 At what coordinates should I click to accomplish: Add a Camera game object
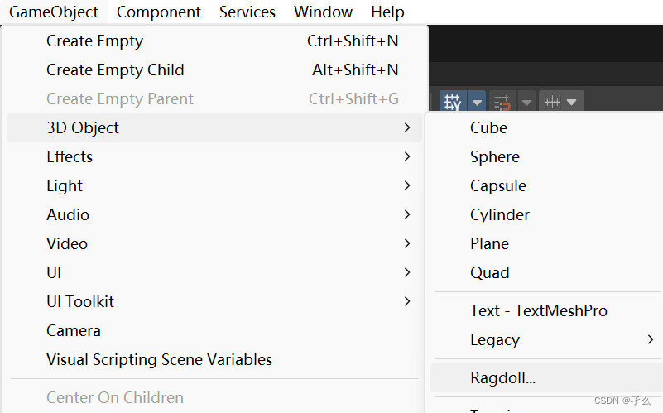(x=74, y=330)
